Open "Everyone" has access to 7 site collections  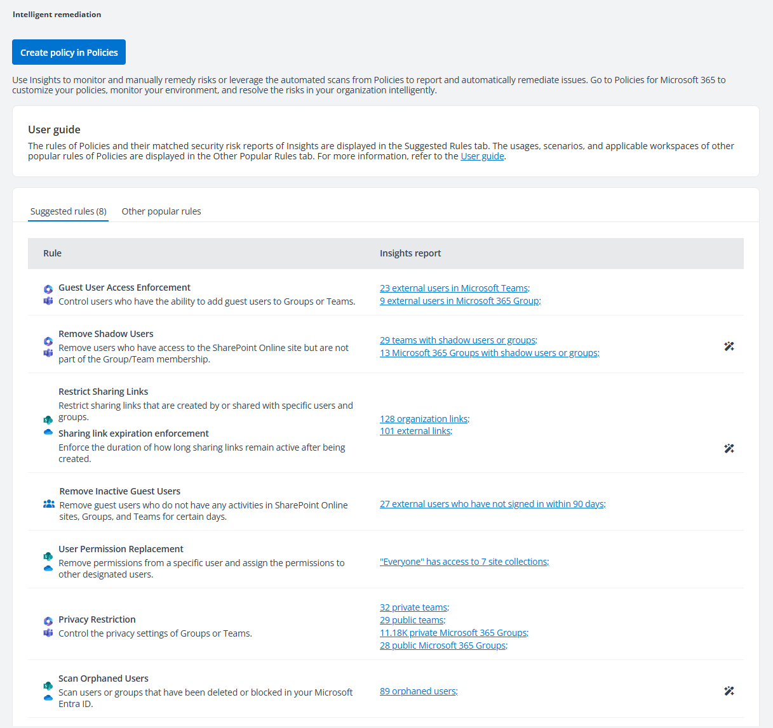(464, 562)
